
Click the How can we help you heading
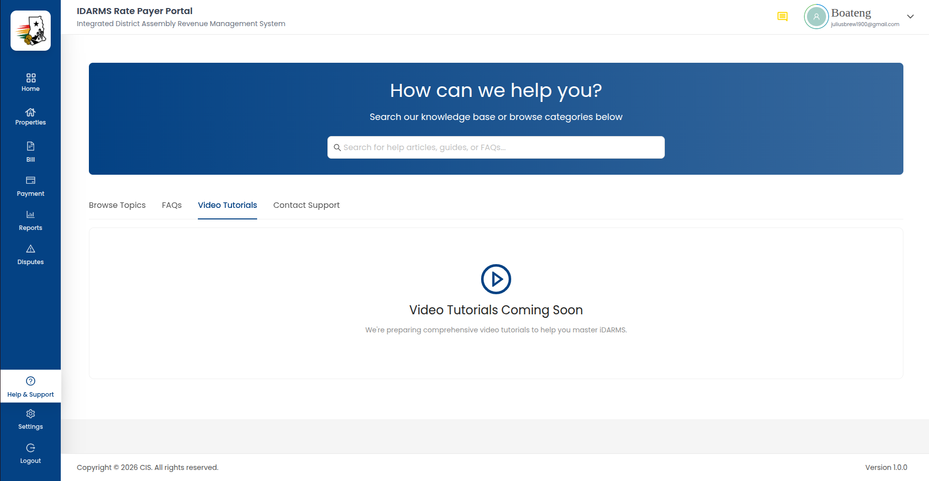[x=496, y=90]
